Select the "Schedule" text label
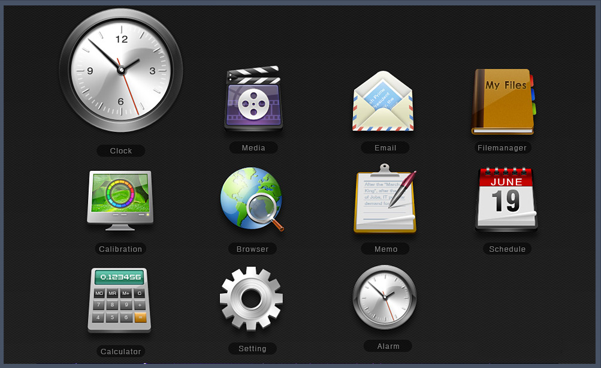 tap(507, 249)
